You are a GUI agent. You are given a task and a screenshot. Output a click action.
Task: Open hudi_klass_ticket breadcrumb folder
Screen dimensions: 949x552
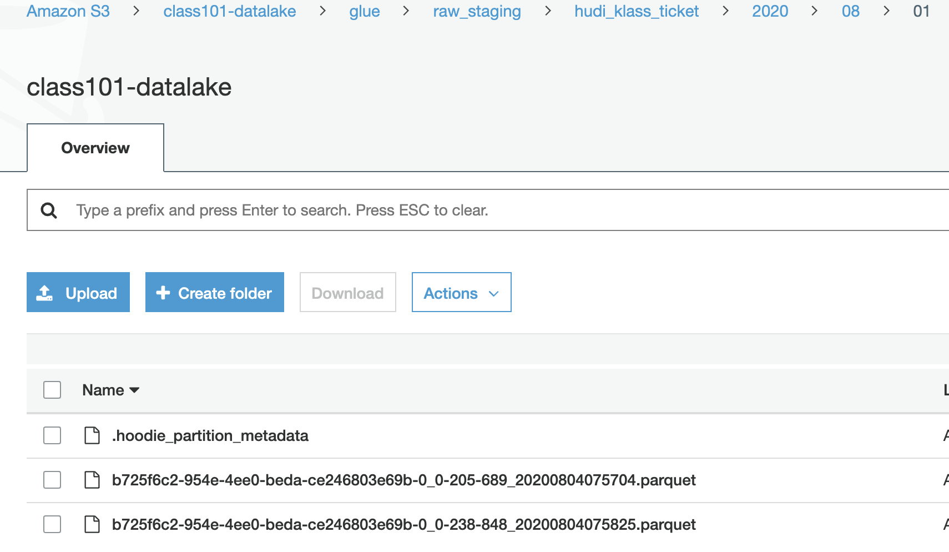coord(637,11)
